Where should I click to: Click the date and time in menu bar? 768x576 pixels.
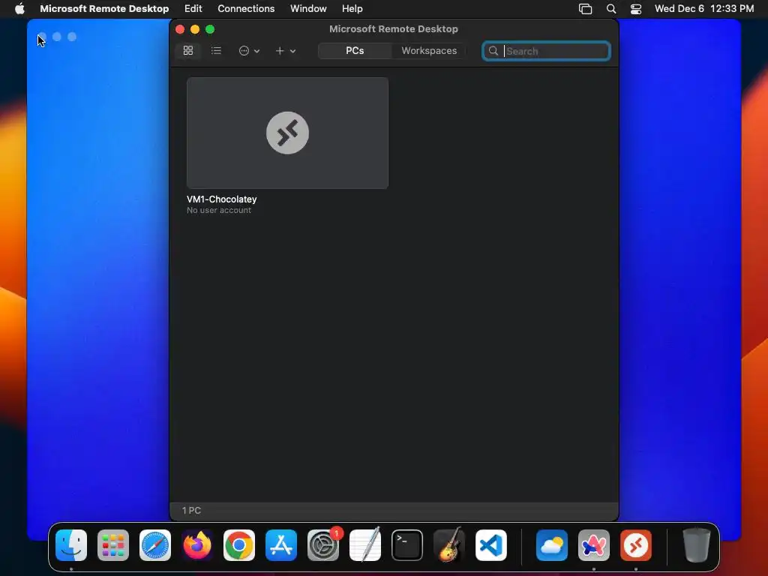703,9
